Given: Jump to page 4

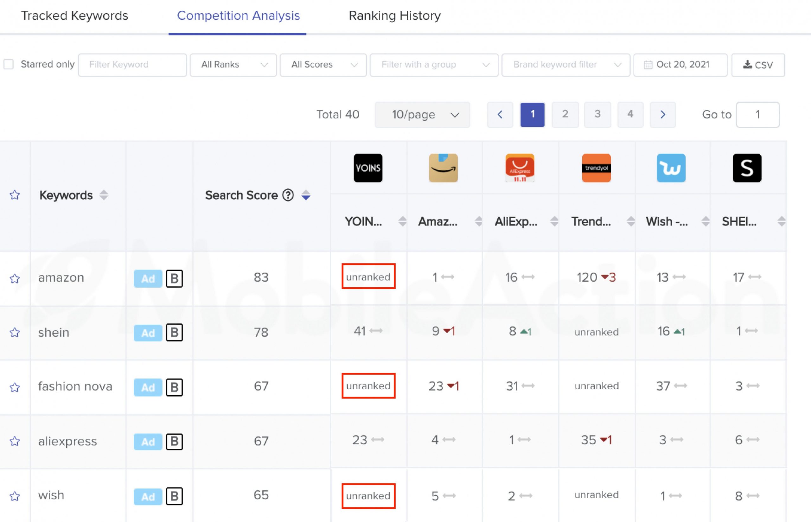Looking at the screenshot, I should [x=630, y=115].
